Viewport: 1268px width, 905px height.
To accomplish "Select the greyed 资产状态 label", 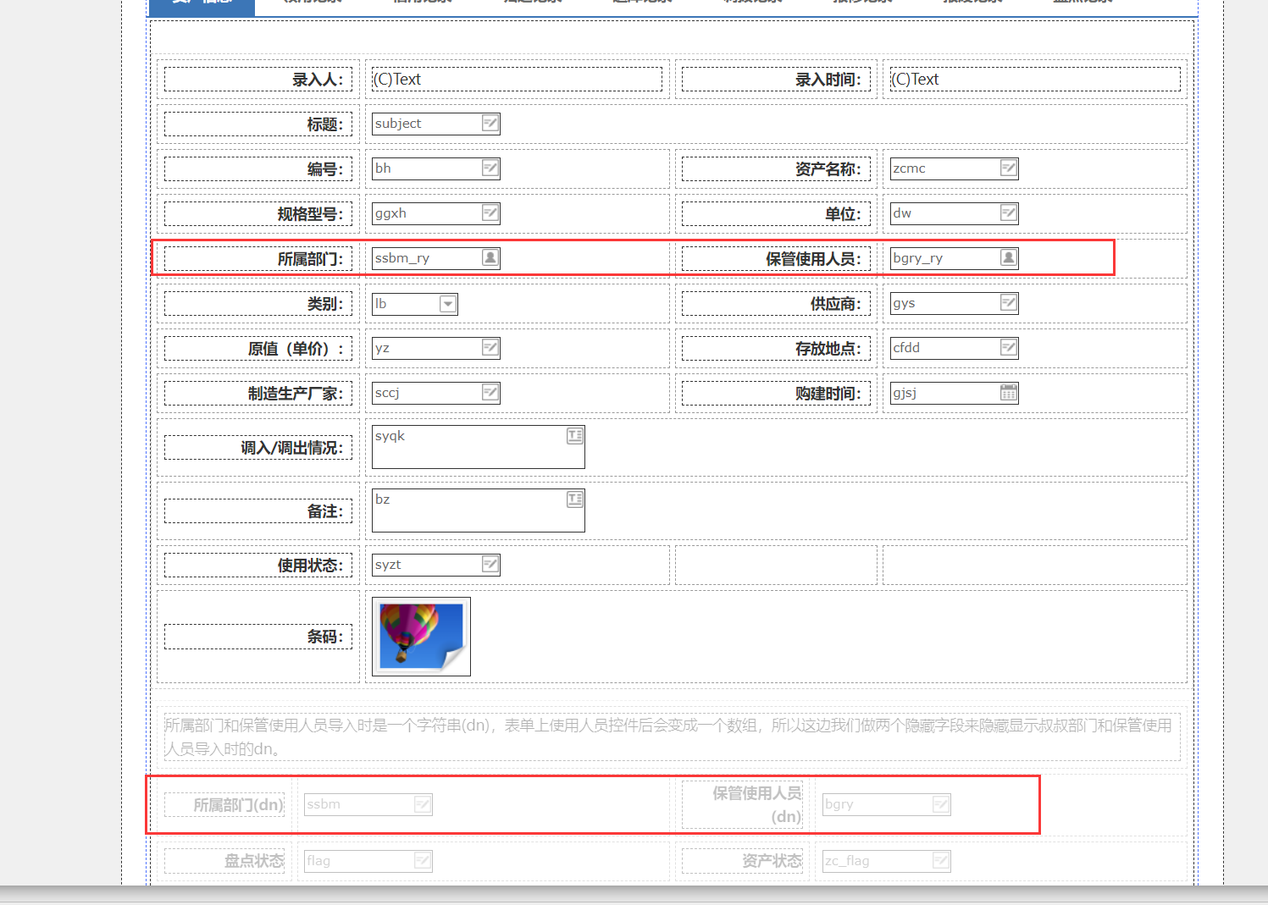I will coord(743,861).
